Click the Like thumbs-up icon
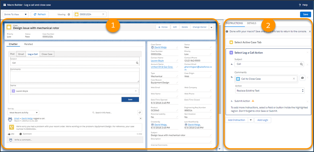The width and height of the screenshot is (314, 152). click(x=9, y=134)
